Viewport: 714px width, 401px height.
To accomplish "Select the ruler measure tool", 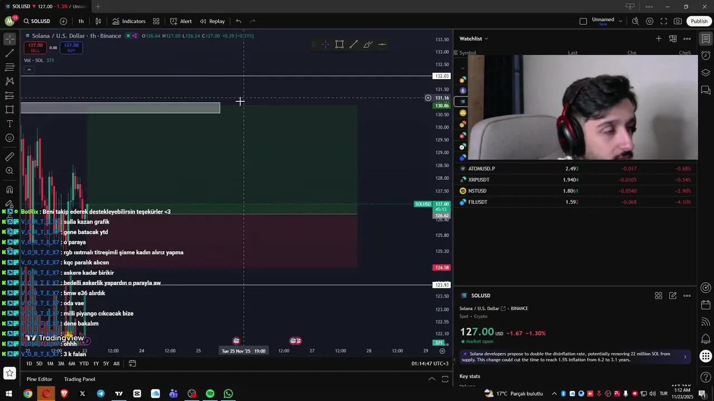I will pyautogui.click(x=9, y=157).
